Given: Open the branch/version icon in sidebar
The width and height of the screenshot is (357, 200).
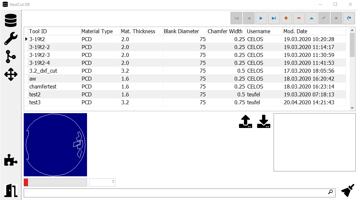Looking at the screenshot, I should tap(11, 56).
